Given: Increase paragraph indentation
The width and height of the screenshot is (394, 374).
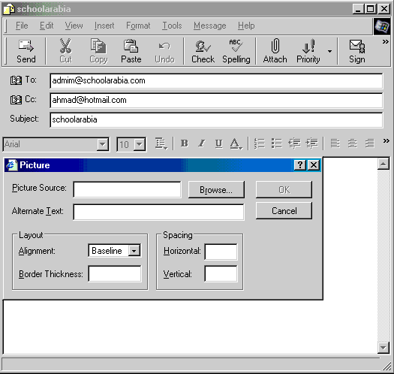Looking at the screenshot, I should tap(312, 144).
